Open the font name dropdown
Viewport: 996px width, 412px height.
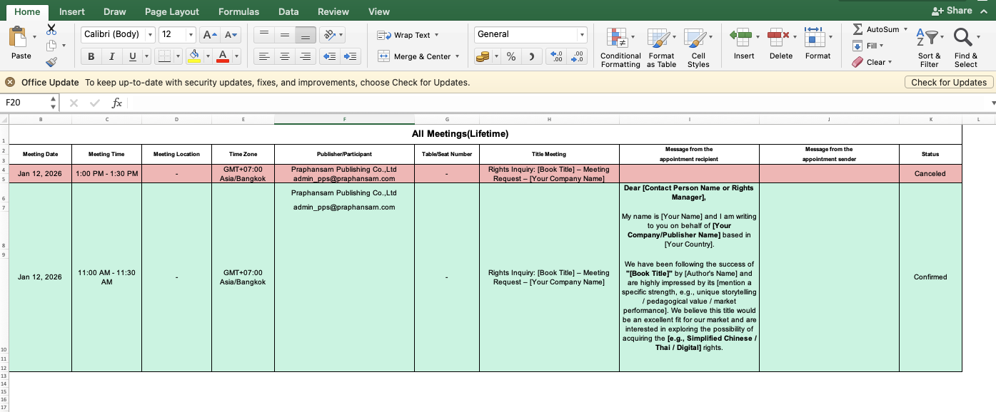[x=150, y=35]
